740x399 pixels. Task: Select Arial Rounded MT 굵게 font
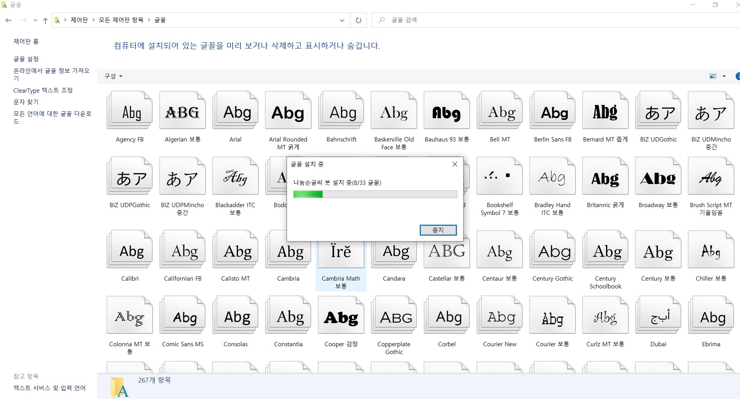click(288, 110)
